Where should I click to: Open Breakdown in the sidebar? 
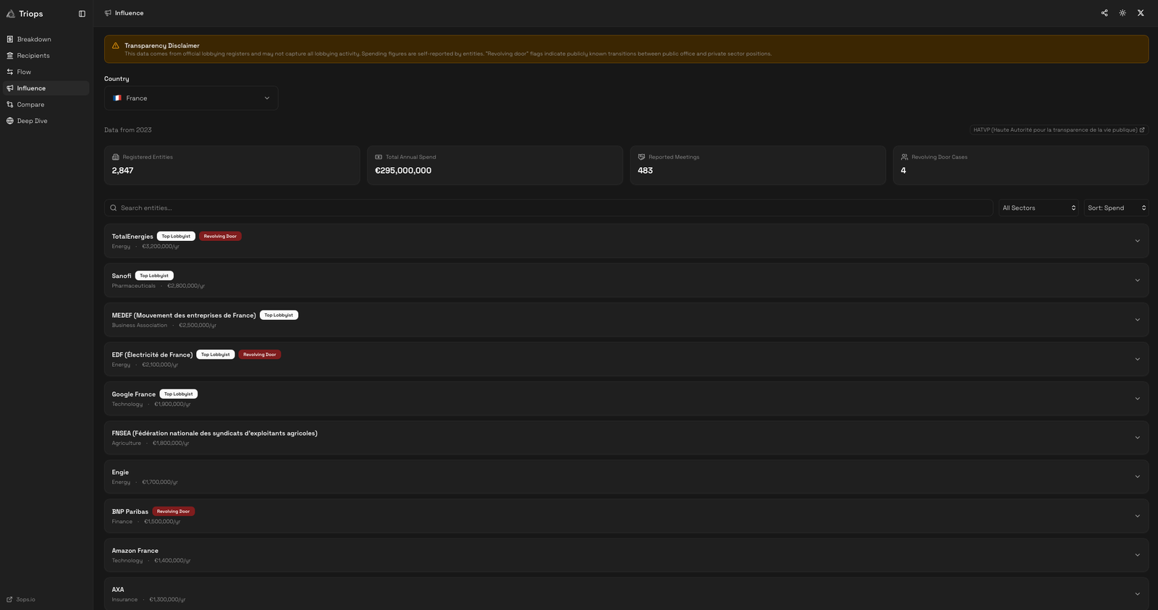[x=34, y=39]
